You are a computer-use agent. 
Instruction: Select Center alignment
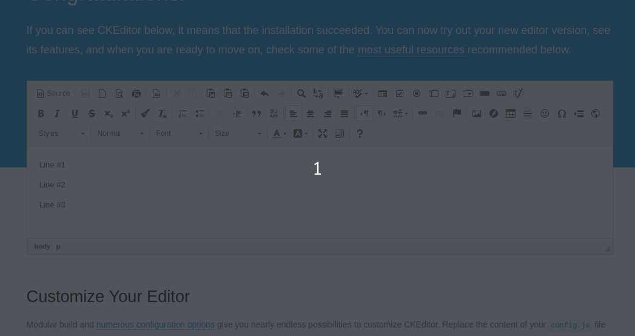click(310, 114)
